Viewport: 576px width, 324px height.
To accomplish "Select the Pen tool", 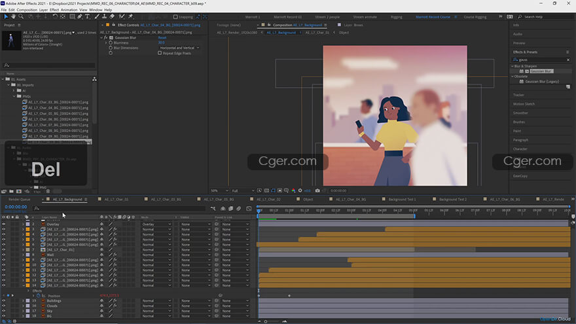I will 80,16.
